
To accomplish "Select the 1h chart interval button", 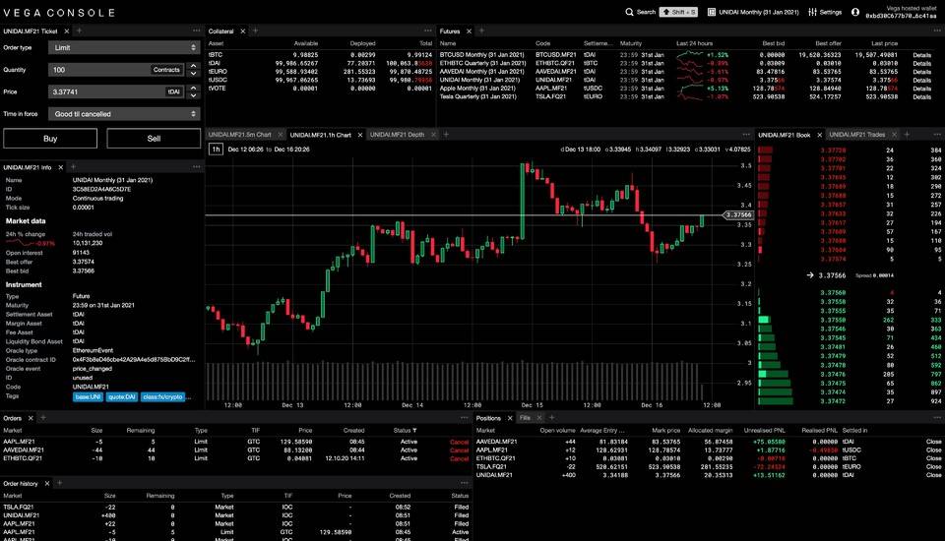I will tap(216, 149).
